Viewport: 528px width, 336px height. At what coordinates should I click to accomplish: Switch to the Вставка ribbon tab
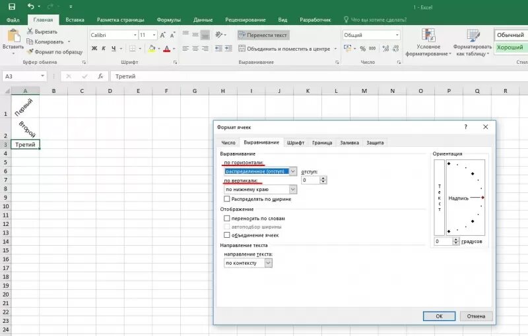coord(75,20)
